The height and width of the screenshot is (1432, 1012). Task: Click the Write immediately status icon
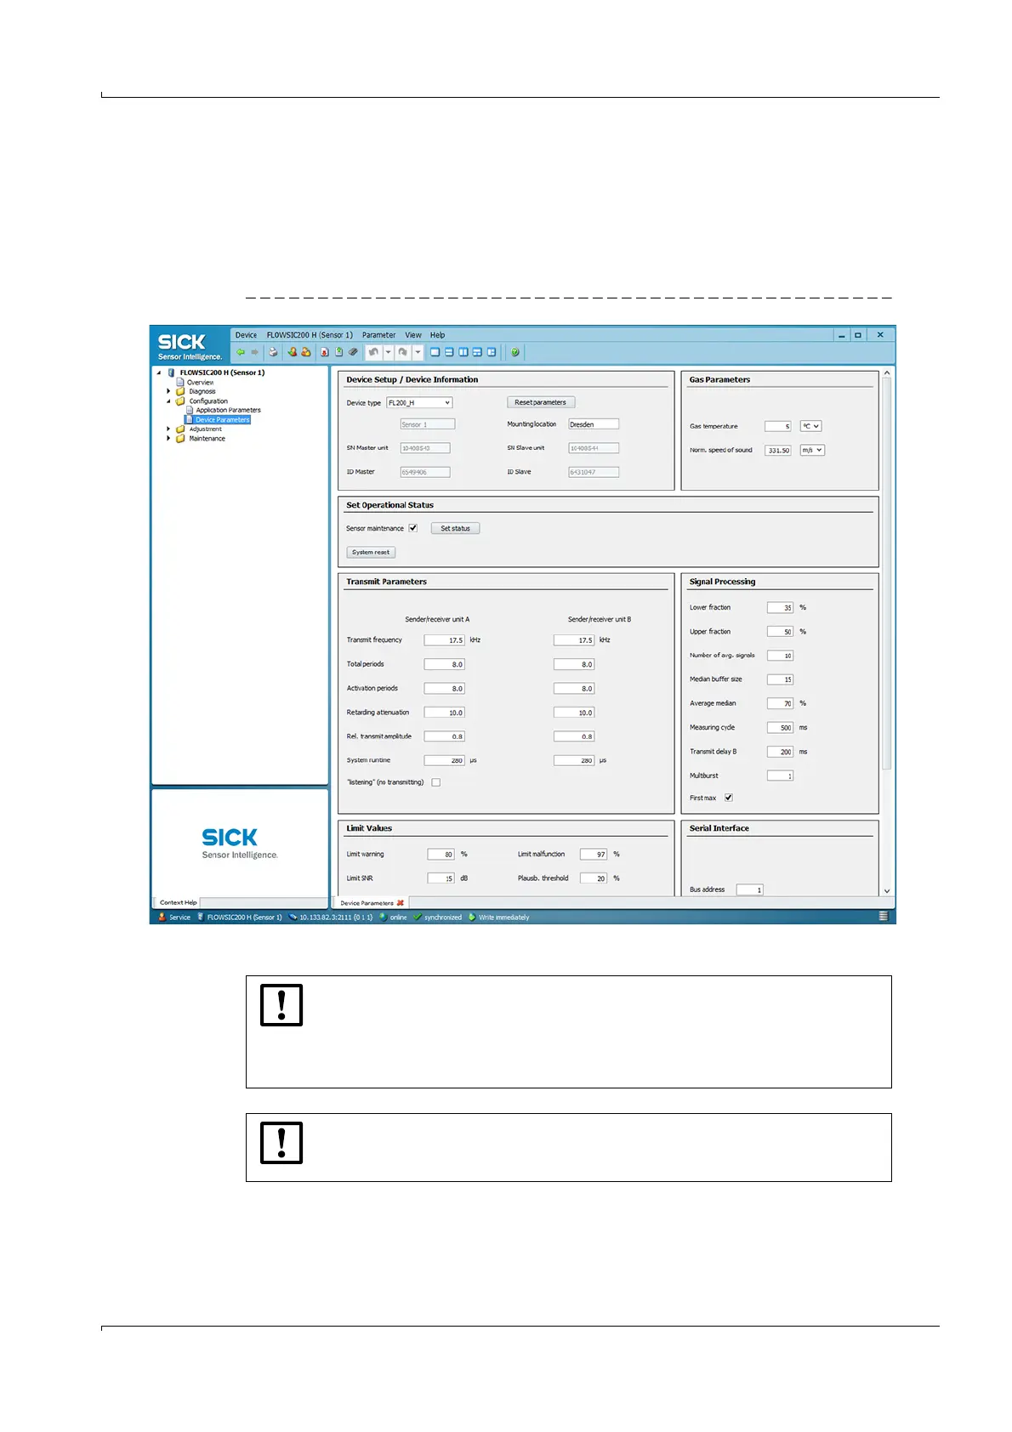coord(472,917)
